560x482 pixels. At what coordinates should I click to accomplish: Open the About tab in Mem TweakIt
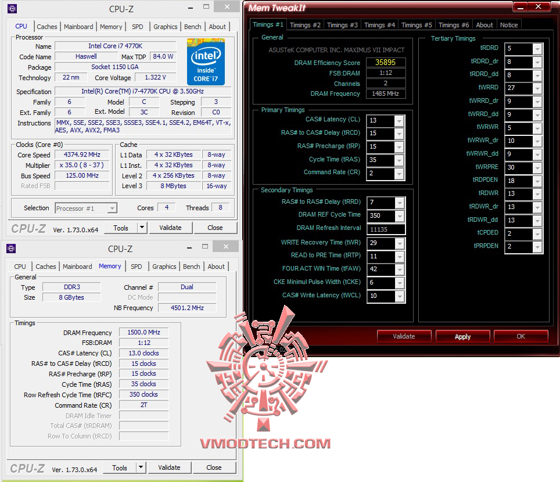click(484, 25)
